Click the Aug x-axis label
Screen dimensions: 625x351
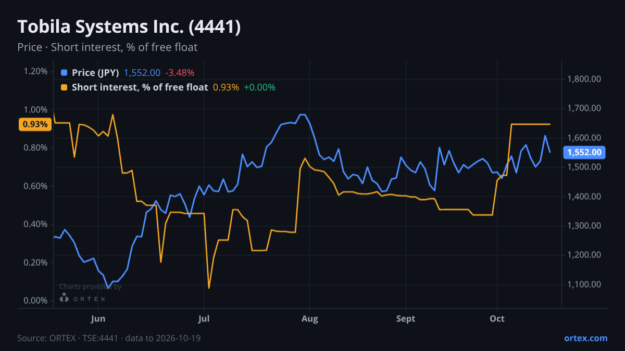coord(310,319)
